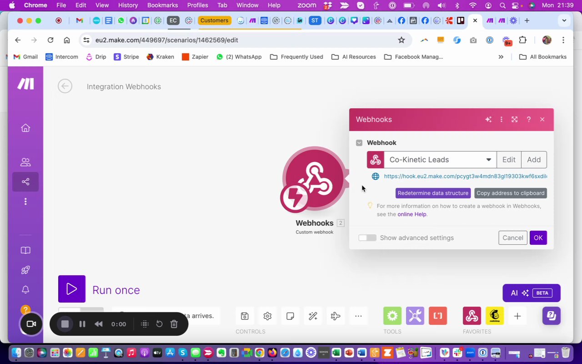Open the Bookmarks menu in menu bar
Viewport: 582px width, 364px height.
pos(162,5)
